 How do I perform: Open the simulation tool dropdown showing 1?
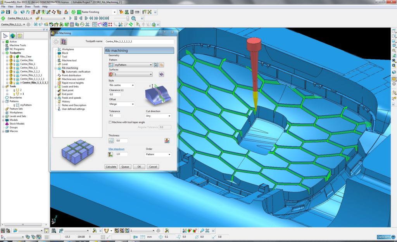click(64, 18)
